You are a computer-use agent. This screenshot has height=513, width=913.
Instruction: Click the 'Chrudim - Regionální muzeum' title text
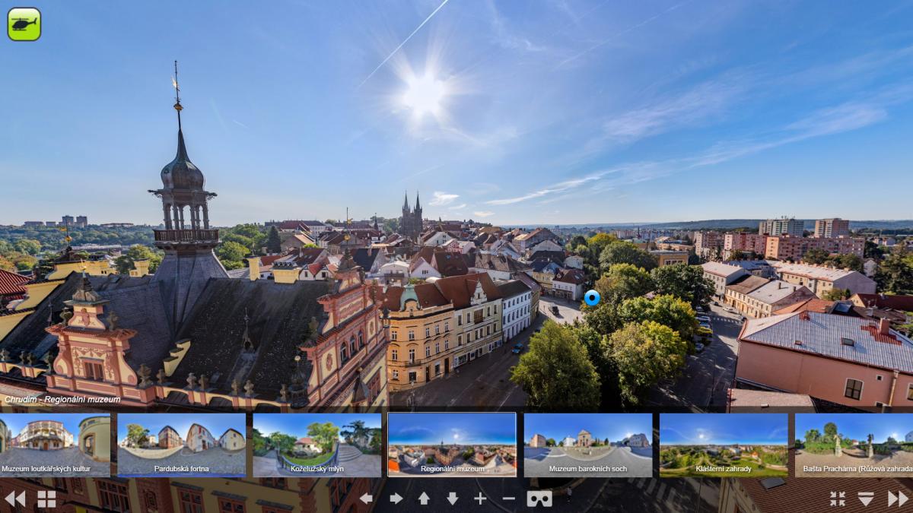tap(62, 399)
